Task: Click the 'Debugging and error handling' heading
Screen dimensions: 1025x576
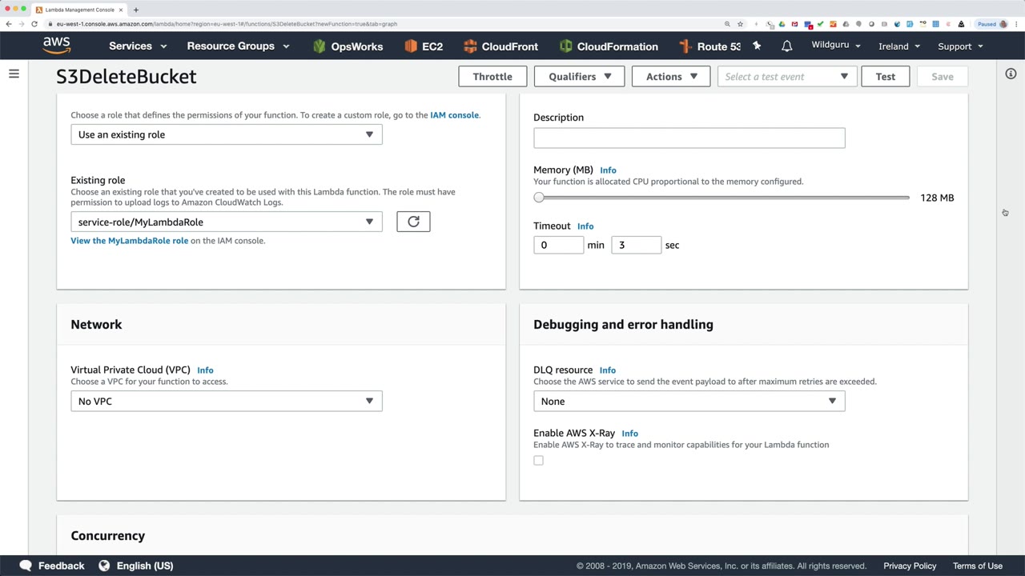Action: point(623,325)
